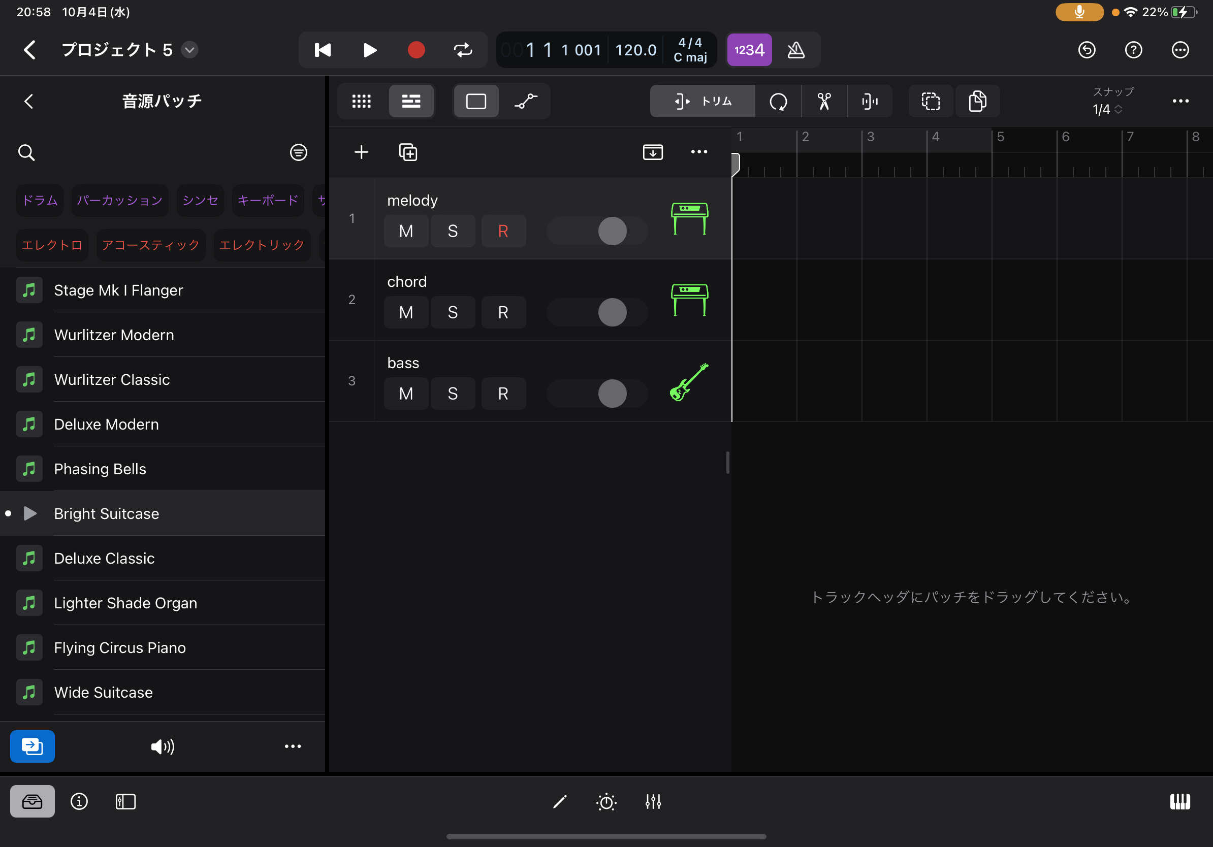This screenshot has width=1213, height=847.
Task: Switch to the tracks view
Action: [x=411, y=102]
